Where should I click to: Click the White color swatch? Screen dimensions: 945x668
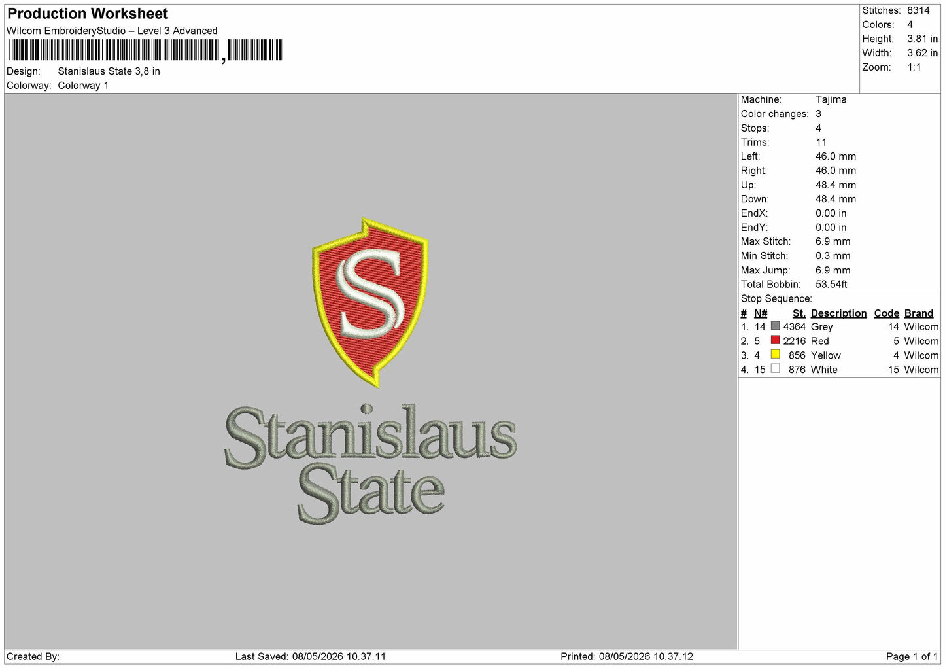(775, 369)
